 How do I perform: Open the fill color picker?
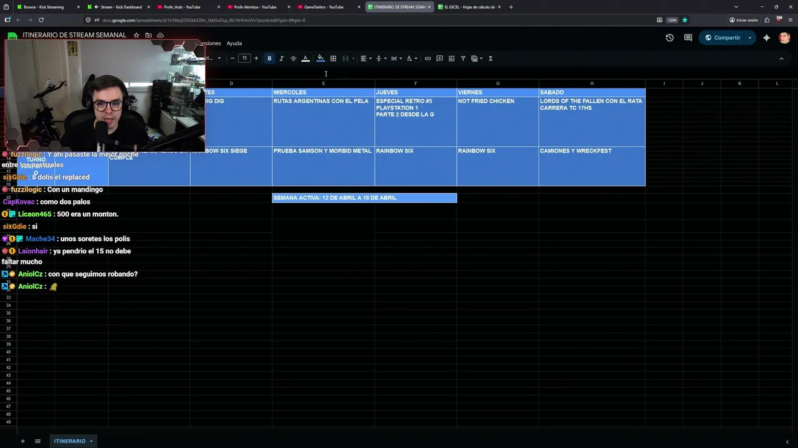click(320, 58)
